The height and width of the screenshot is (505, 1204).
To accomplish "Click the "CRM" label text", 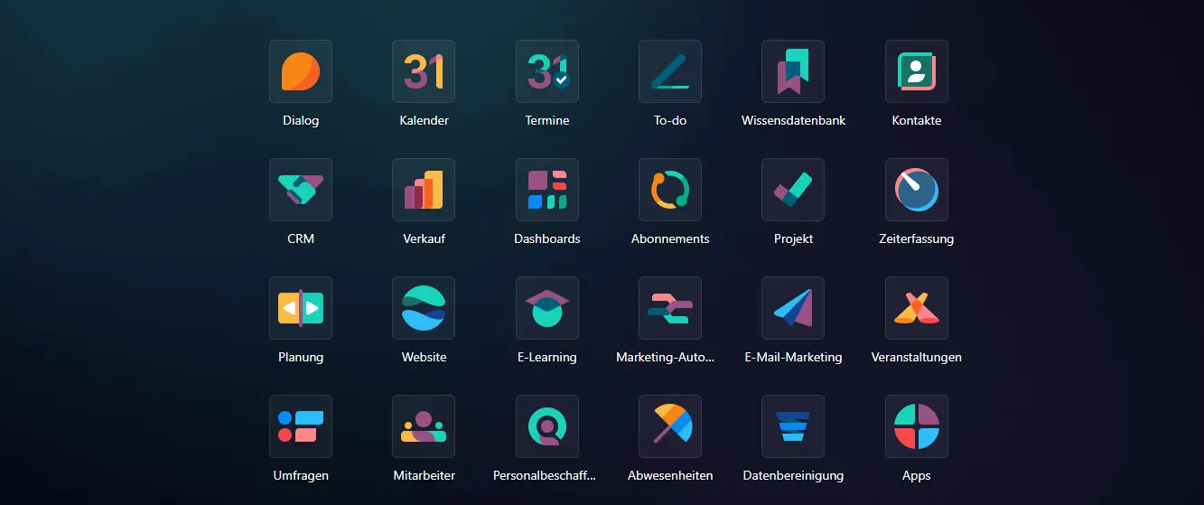I will [301, 238].
